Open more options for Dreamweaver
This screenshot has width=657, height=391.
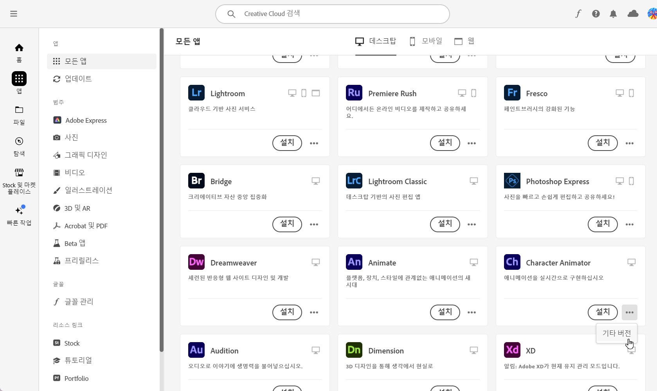314,312
